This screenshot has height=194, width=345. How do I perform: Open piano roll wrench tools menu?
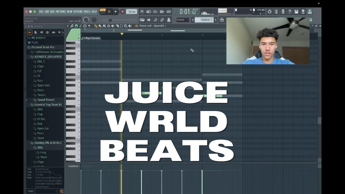point(72,26)
